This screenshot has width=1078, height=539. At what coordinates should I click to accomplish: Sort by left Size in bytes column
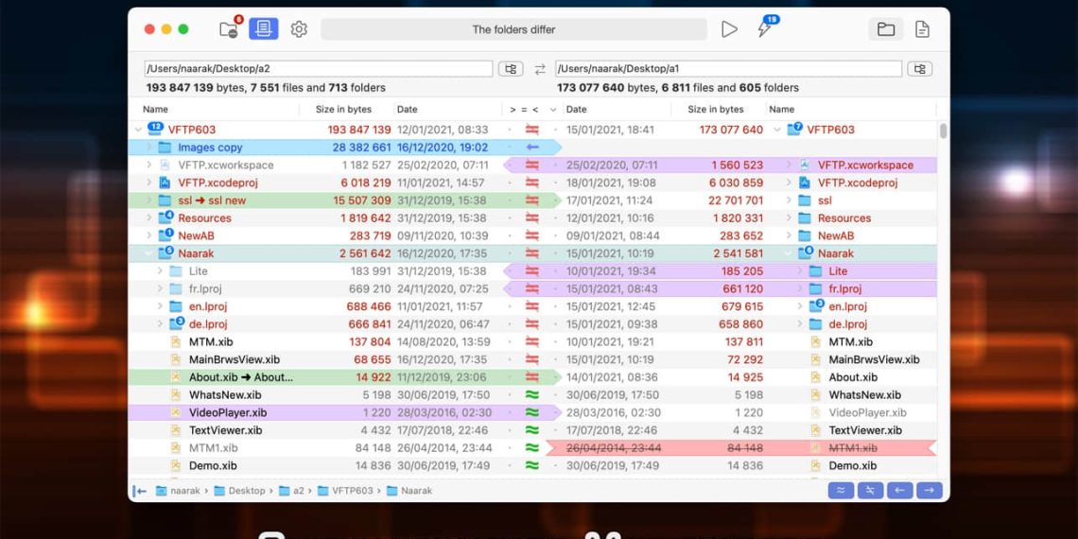point(343,110)
